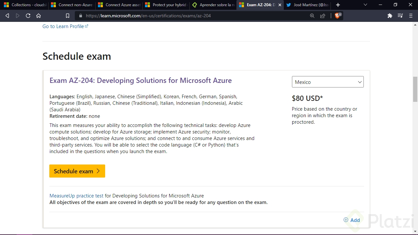Open the Extensions puzzle-piece icon
This screenshot has height=235, width=418.
390,15
